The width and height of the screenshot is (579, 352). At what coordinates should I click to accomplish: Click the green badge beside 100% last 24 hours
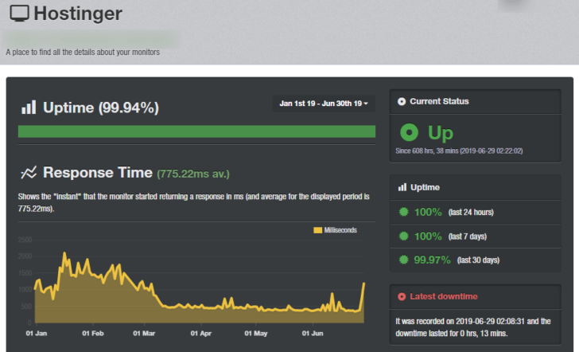coord(403,212)
